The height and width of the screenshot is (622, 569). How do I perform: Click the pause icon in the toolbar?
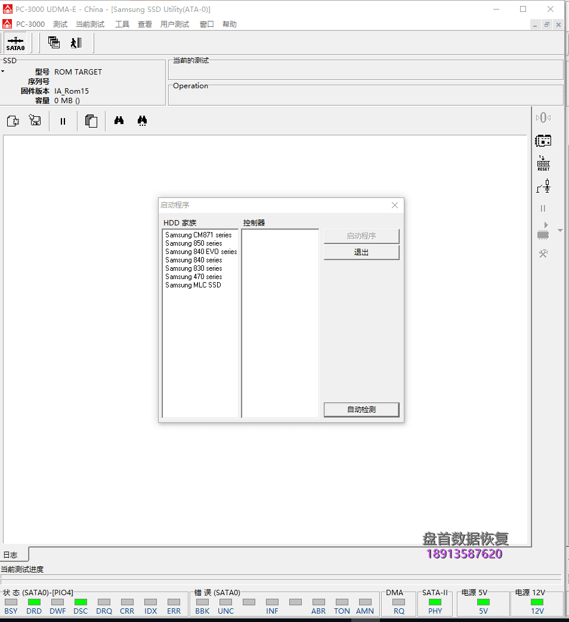[63, 122]
